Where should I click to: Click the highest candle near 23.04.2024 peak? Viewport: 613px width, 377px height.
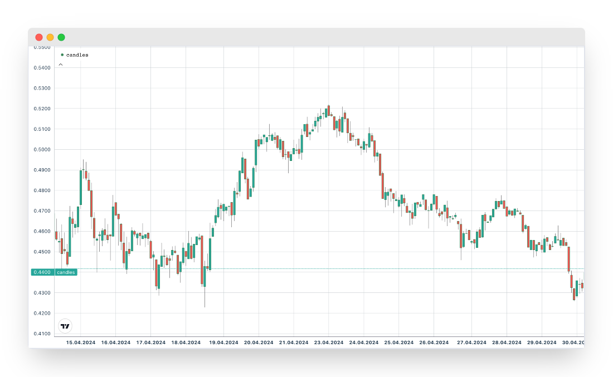[329, 110]
